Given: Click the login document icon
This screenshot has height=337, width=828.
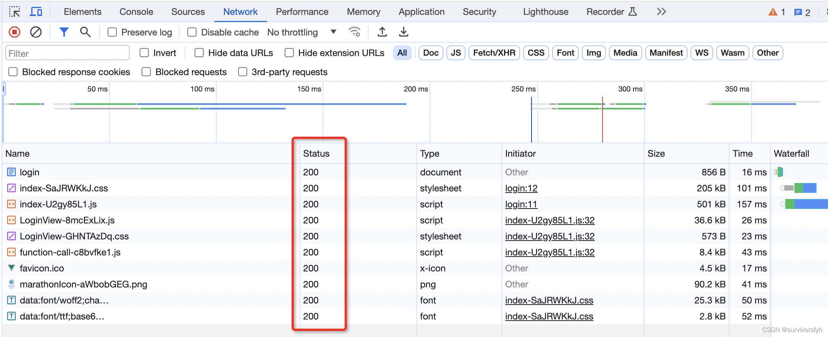Looking at the screenshot, I should click(x=11, y=172).
